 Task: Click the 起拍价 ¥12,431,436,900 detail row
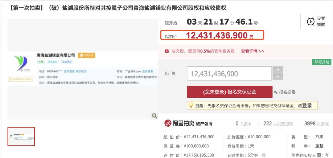click(189, 137)
